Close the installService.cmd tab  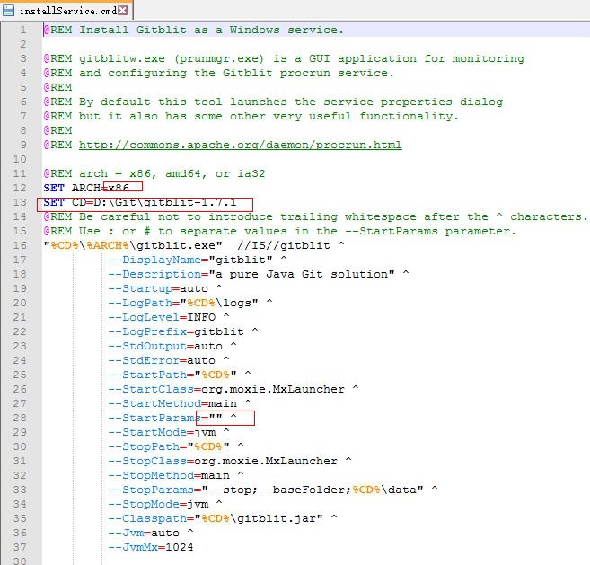122,11
